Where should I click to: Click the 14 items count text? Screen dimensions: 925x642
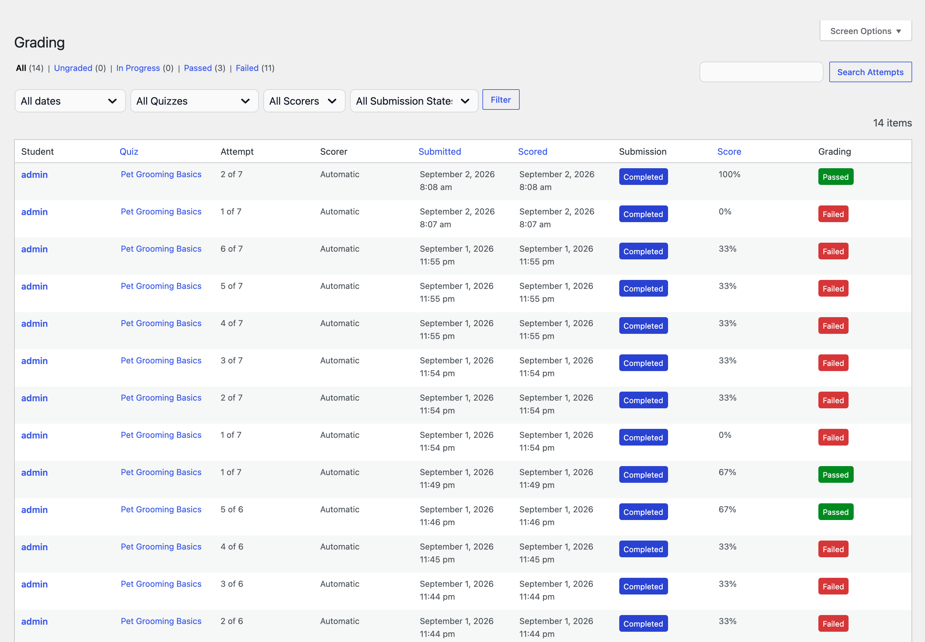click(x=892, y=123)
